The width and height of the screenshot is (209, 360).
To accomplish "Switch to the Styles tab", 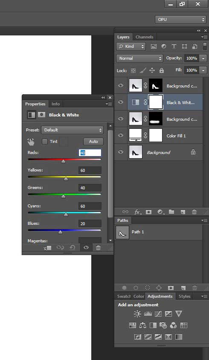I will pos(184,296).
